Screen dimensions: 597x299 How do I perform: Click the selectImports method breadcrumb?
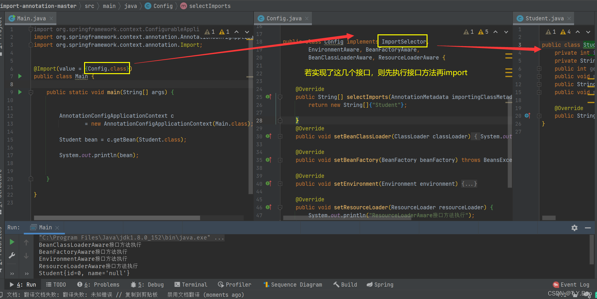click(x=205, y=6)
